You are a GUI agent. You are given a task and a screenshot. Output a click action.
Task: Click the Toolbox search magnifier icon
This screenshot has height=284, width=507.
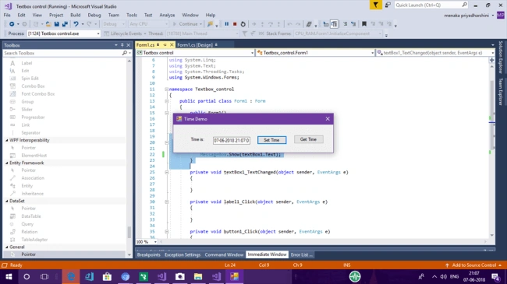tap(125, 53)
